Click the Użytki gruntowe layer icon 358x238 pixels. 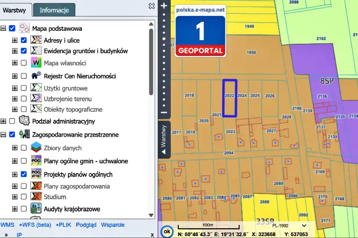36,88
